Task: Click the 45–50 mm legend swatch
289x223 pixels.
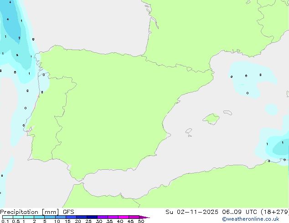Action: (134, 217)
